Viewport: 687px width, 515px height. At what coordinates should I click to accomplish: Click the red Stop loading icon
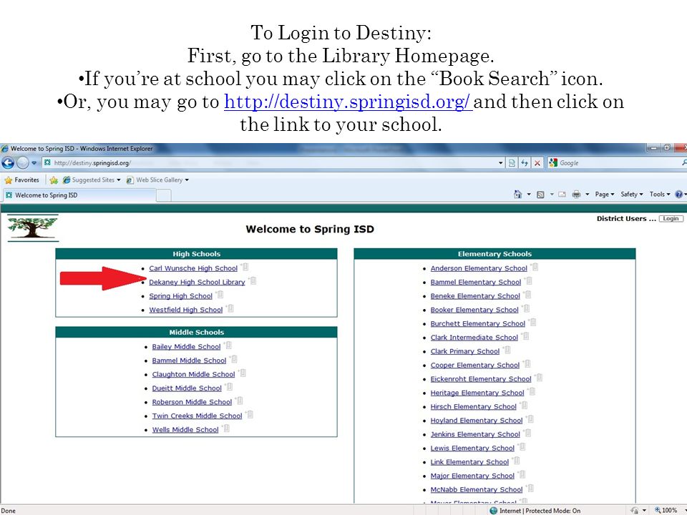point(537,163)
